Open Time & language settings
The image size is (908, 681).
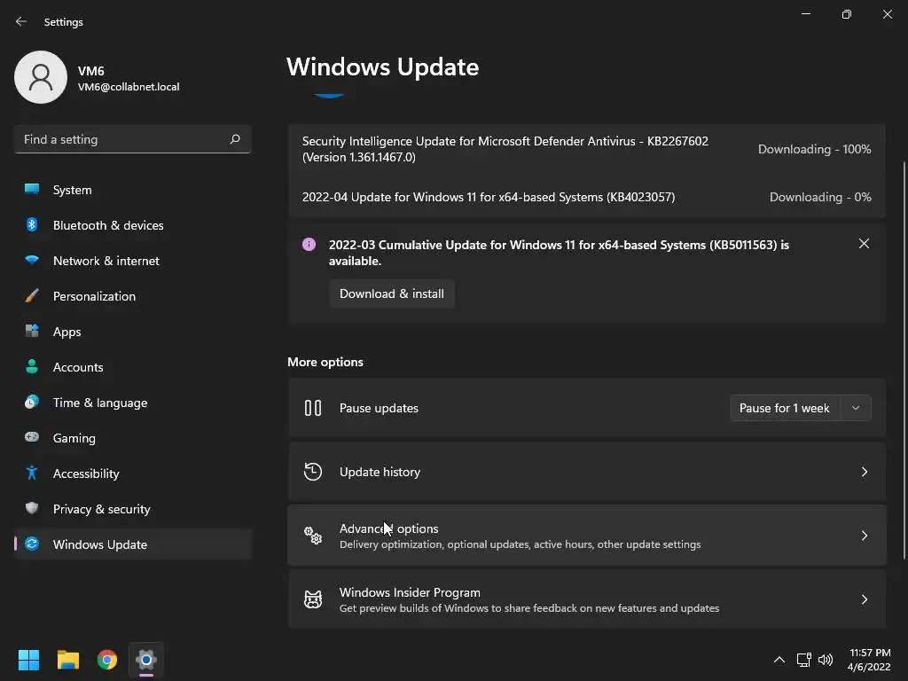pyautogui.click(x=133, y=403)
